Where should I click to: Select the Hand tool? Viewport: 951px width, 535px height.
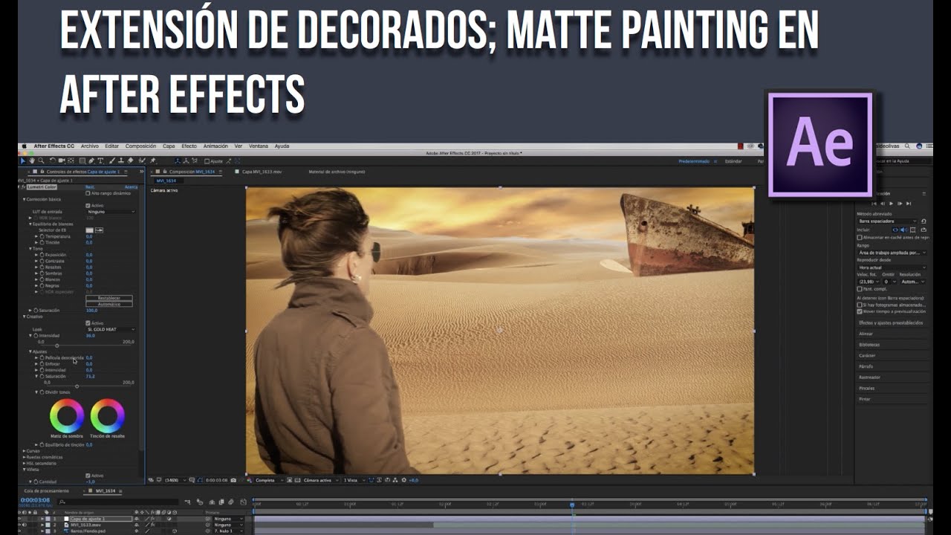(x=32, y=160)
